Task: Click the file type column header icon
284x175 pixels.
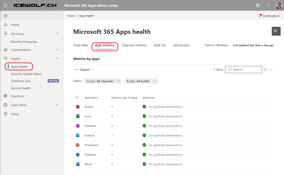Action: (77, 98)
